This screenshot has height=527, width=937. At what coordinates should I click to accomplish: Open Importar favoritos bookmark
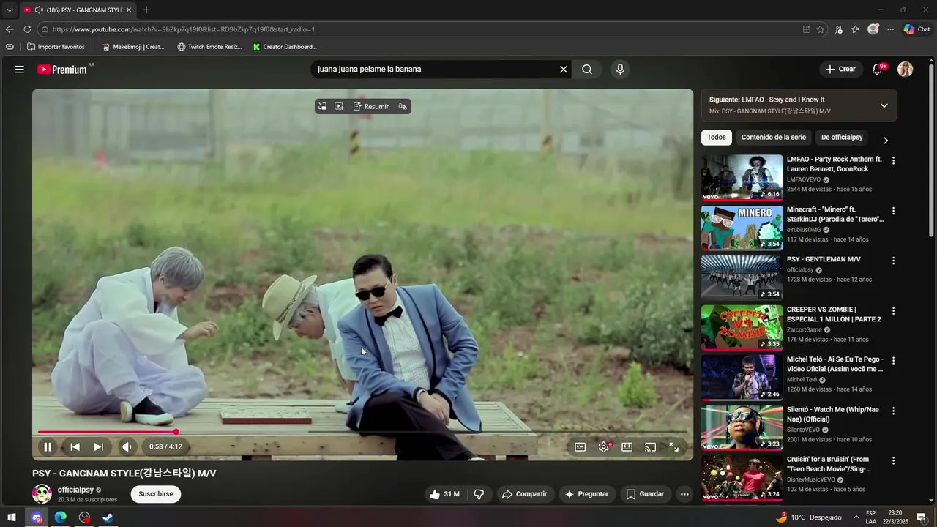56,47
